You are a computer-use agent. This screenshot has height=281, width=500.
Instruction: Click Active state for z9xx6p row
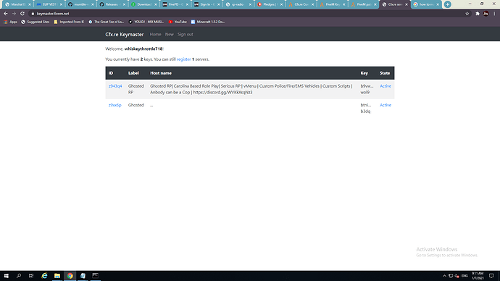pos(386,105)
